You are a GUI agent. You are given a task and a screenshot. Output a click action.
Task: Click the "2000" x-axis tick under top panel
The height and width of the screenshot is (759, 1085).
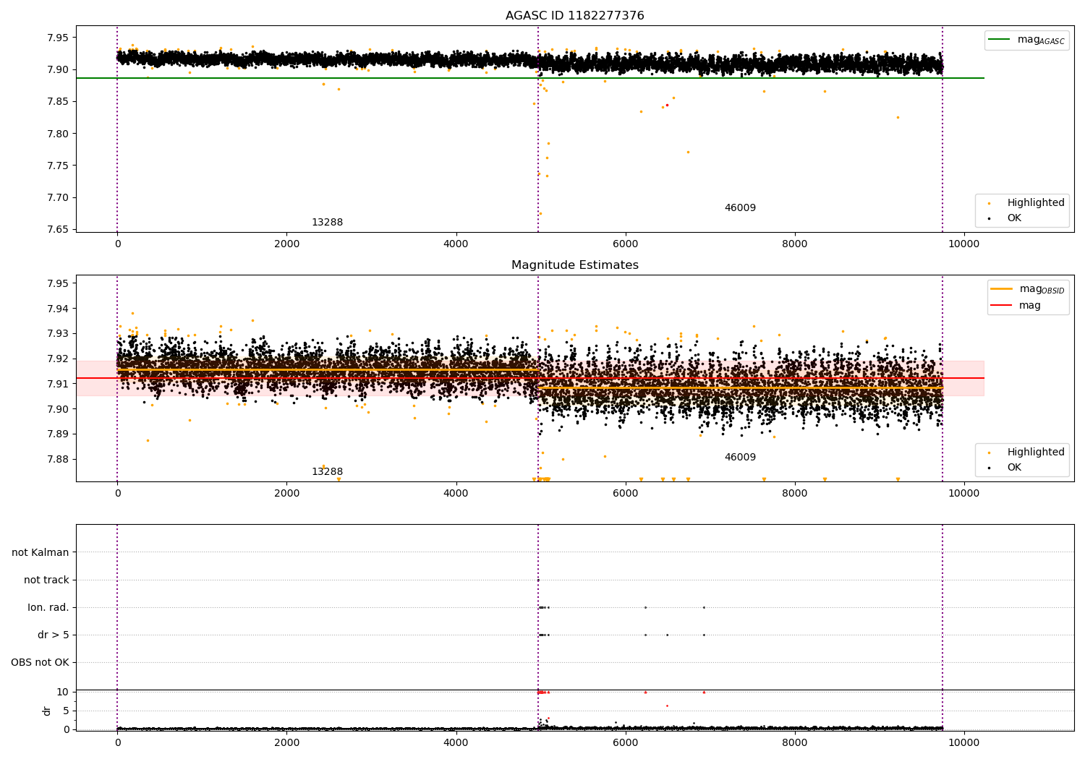click(287, 244)
